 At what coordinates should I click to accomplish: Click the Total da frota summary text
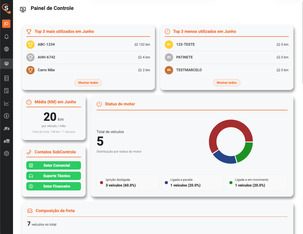coord(54,132)
